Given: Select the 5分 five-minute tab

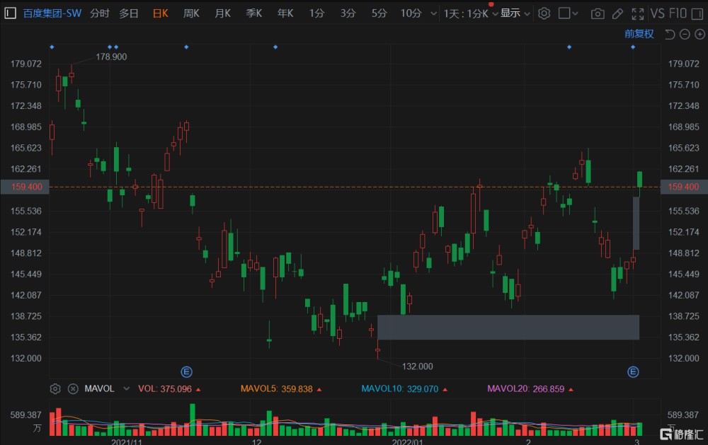Looking at the screenshot, I should (x=379, y=13).
